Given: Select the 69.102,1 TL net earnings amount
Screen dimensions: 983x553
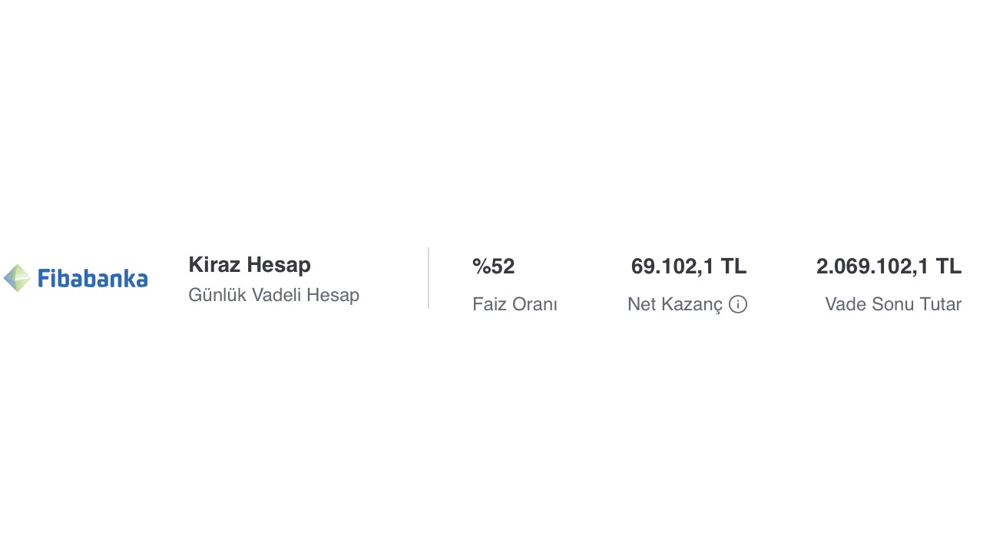Looking at the screenshot, I should (x=689, y=267).
